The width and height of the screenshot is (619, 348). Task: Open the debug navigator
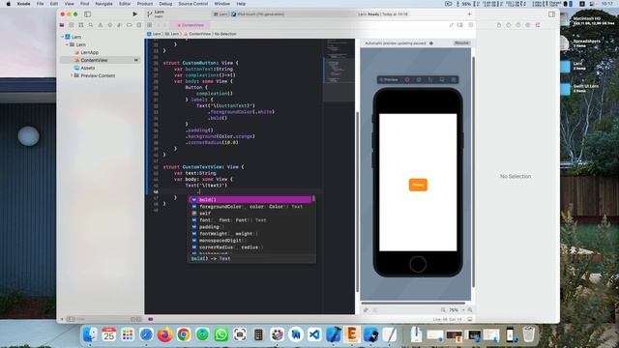[x=119, y=25]
